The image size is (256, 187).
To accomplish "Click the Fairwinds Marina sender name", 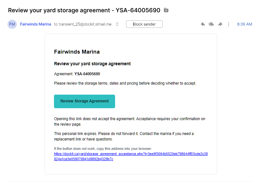I will coord(36,24).
